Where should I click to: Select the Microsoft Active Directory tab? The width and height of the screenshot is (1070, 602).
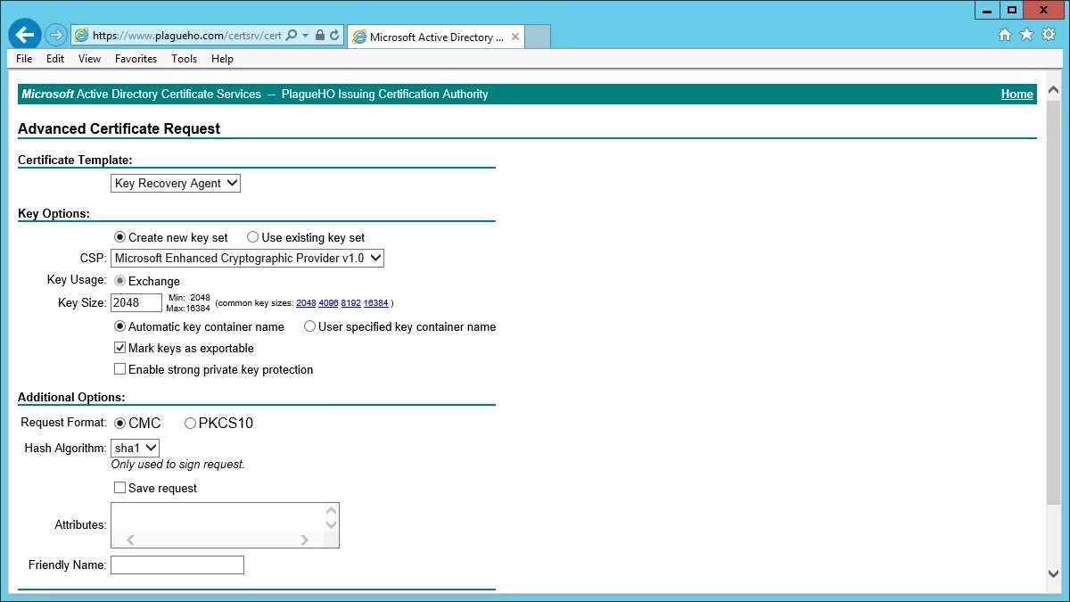coord(436,37)
